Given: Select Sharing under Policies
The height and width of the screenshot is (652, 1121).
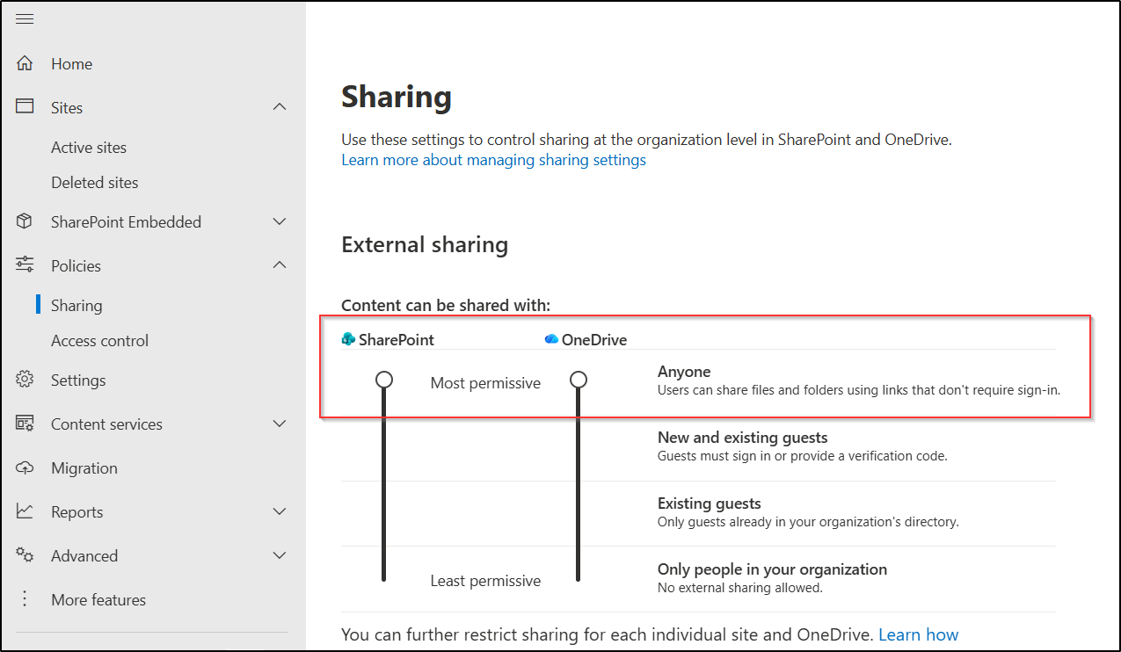Looking at the screenshot, I should click(76, 305).
